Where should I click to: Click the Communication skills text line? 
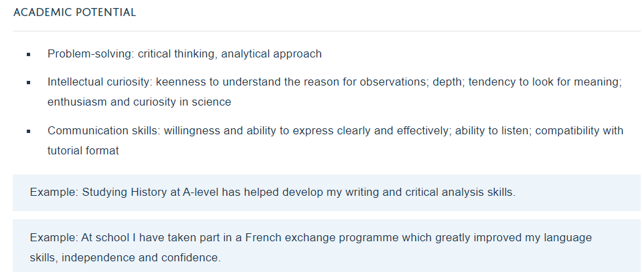(335, 131)
